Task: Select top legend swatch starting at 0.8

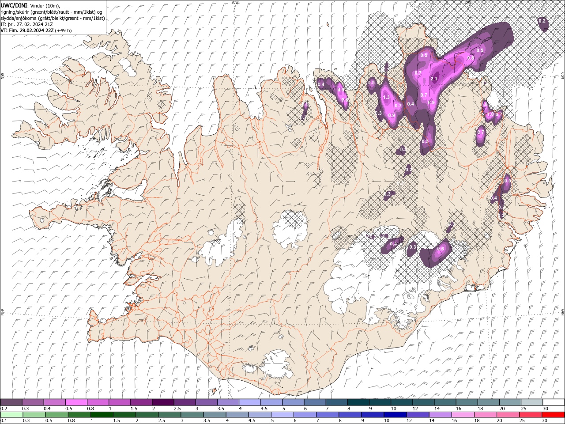Action: click(x=98, y=402)
